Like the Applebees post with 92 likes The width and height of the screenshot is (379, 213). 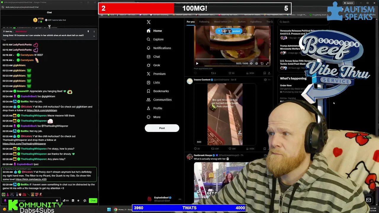pos(231,73)
